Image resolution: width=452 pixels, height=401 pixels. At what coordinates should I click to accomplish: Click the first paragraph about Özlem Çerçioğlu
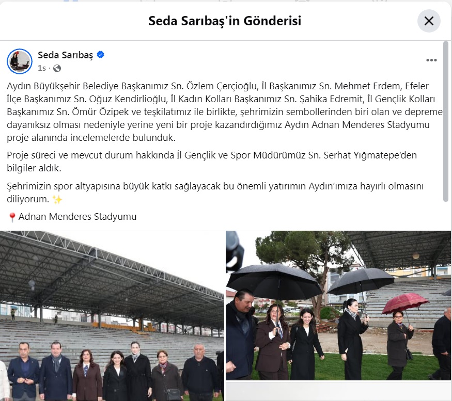(225, 112)
